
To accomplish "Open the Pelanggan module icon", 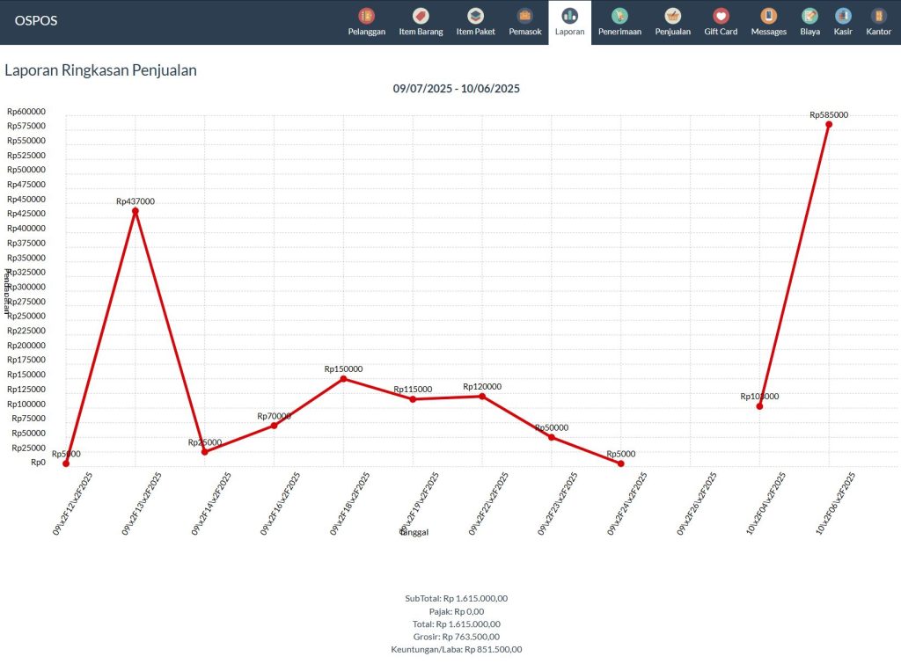I will pos(366,16).
